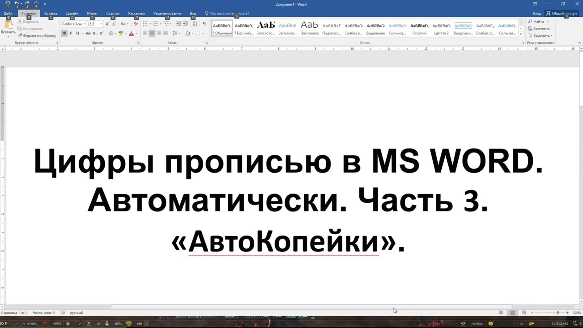Click the multilevel list icon

click(166, 24)
